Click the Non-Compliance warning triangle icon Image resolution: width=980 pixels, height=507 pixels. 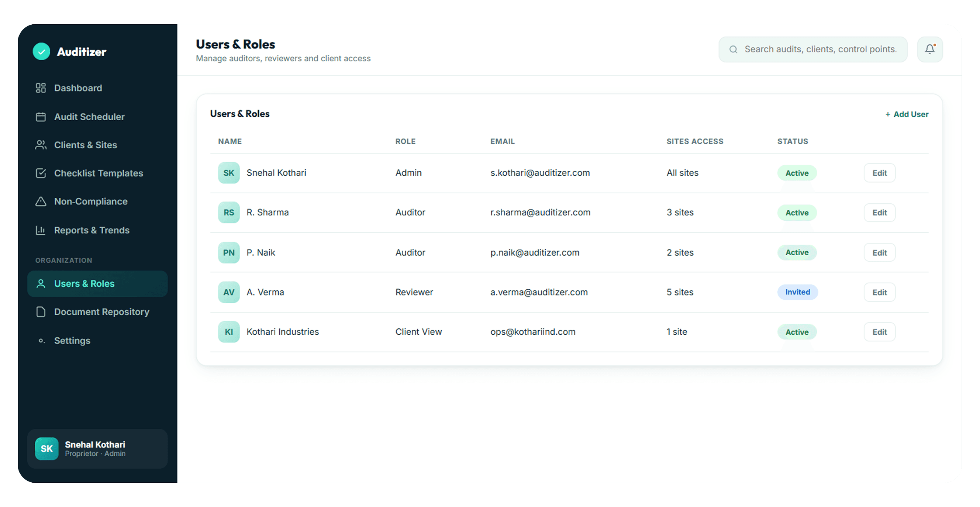click(41, 201)
